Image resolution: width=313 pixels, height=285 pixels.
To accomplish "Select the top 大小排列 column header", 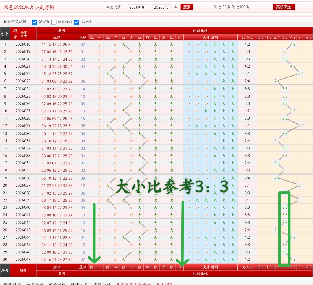I will point(210,37).
